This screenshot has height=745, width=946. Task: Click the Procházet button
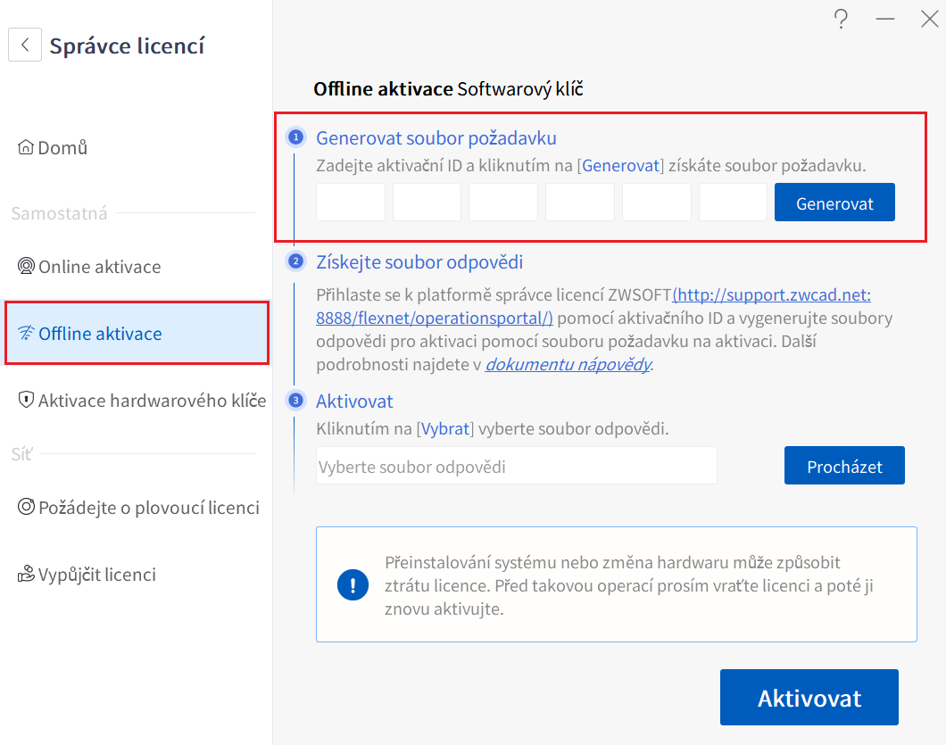pos(844,465)
